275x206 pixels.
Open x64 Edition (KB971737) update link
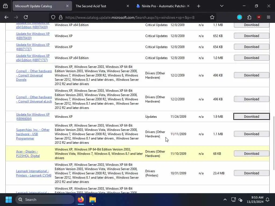pos(33,58)
